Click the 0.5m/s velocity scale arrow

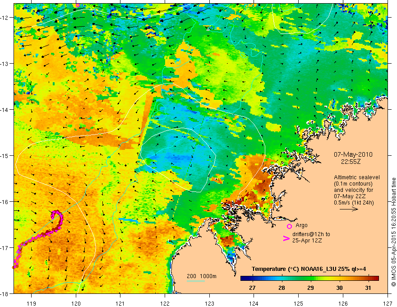click(x=349, y=209)
